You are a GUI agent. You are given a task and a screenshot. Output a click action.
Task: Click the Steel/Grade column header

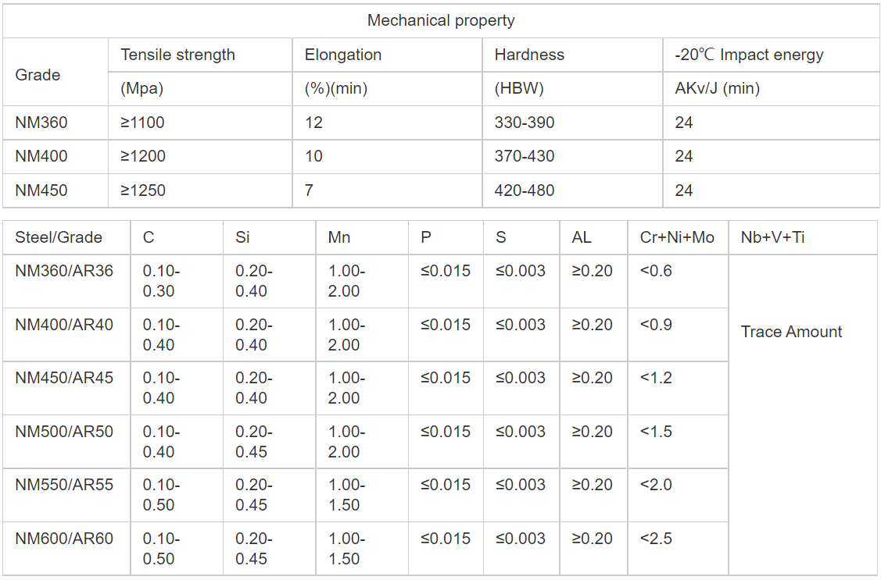59,237
